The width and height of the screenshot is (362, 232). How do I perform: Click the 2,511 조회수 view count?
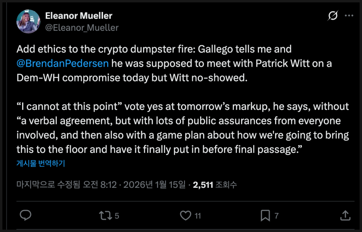(215, 184)
